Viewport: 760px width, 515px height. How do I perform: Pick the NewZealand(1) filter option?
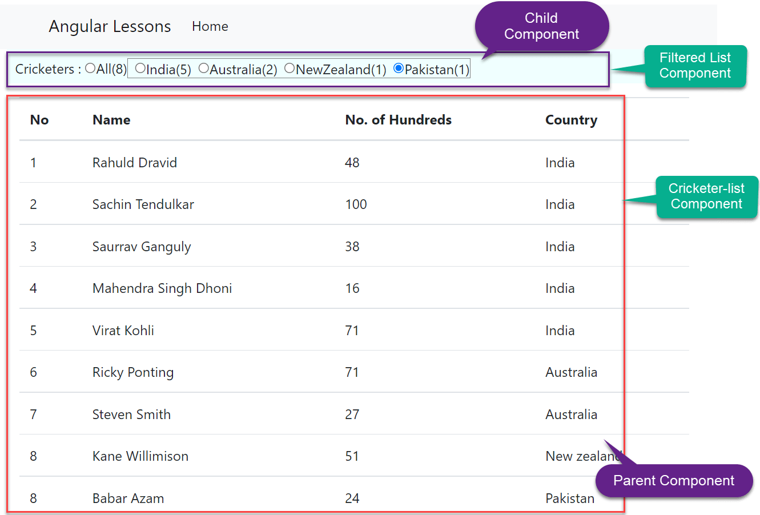click(289, 68)
